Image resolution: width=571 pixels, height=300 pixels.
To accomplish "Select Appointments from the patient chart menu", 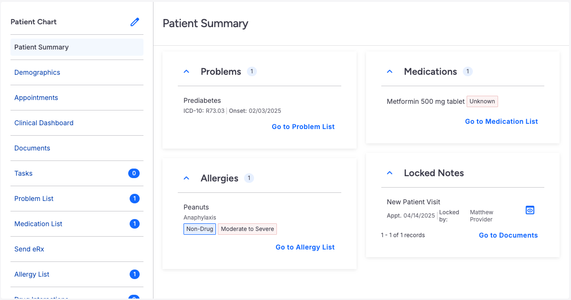I will [36, 98].
